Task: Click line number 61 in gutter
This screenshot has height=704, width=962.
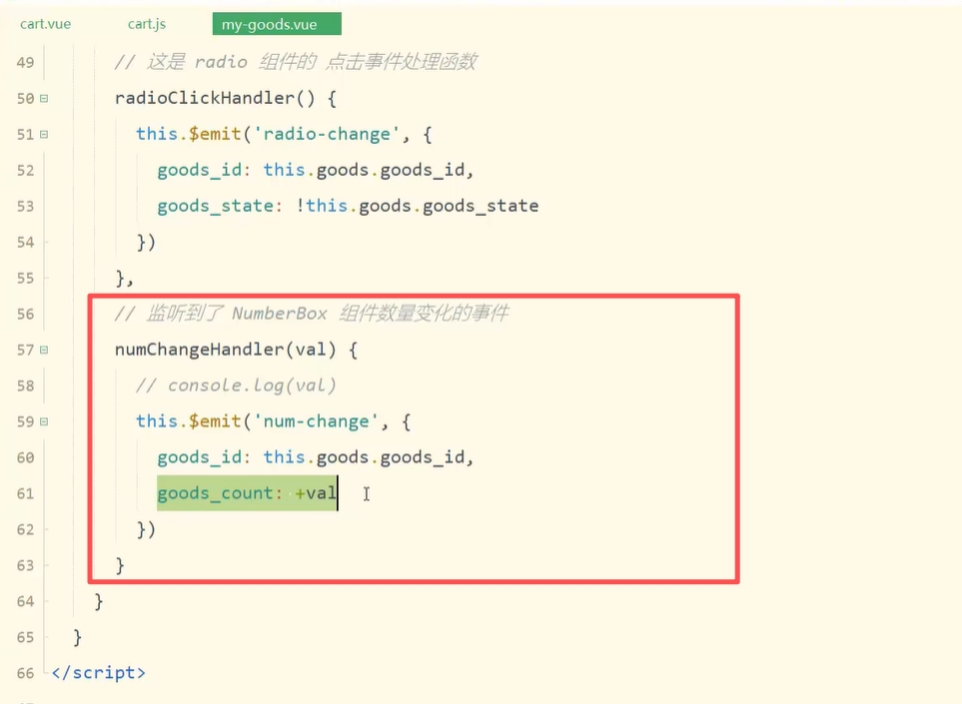Action: coord(26,493)
